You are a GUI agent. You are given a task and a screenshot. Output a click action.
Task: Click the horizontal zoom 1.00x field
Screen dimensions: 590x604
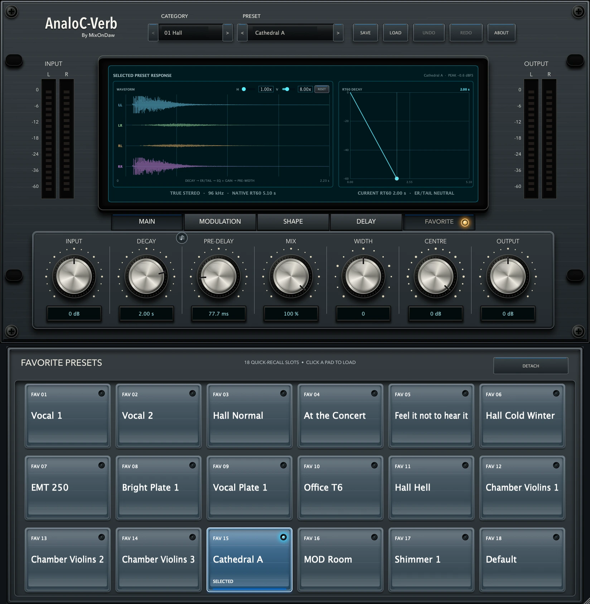pos(266,89)
